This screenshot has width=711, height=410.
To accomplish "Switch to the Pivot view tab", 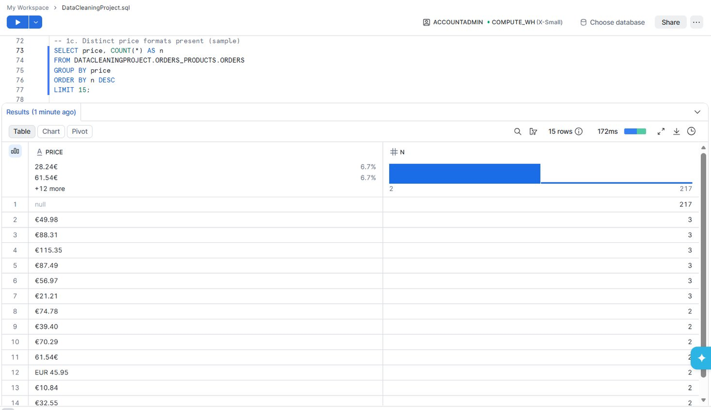I will coord(79,132).
